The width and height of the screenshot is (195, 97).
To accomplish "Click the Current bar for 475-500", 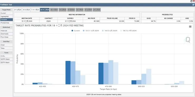I will tap(101, 73).
